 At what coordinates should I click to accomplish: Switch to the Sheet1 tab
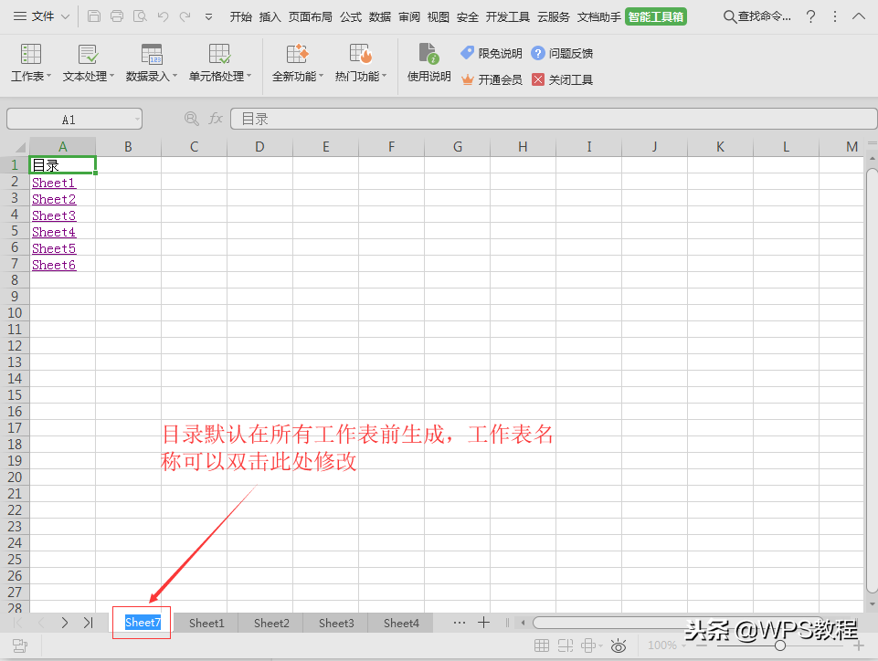pyautogui.click(x=206, y=623)
